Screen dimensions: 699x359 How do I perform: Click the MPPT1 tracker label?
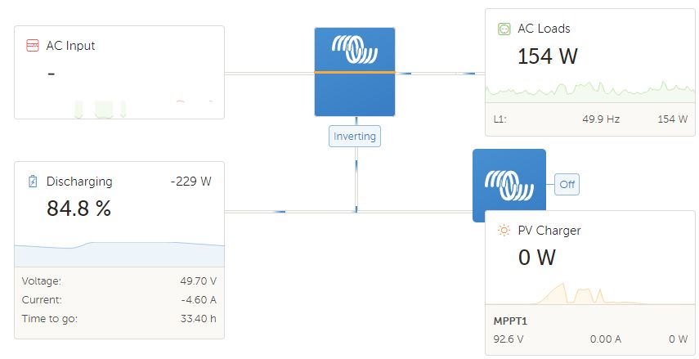point(511,321)
